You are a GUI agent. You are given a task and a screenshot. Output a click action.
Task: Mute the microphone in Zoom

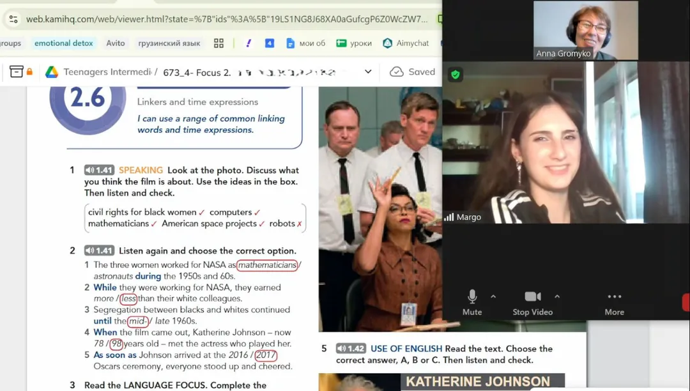click(472, 303)
